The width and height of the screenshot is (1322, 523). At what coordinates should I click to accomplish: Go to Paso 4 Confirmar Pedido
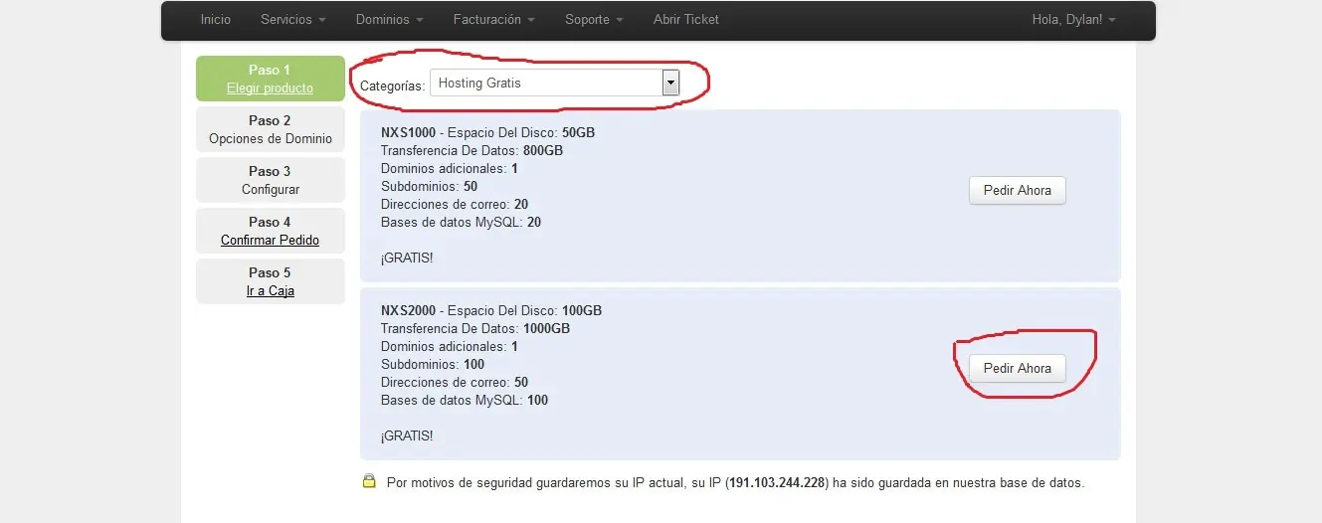pos(271,231)
